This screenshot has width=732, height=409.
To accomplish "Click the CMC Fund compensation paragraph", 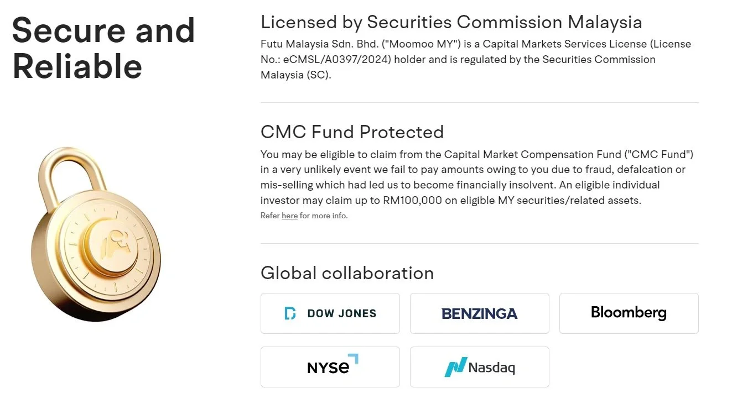I will click(x=476, y=177).
